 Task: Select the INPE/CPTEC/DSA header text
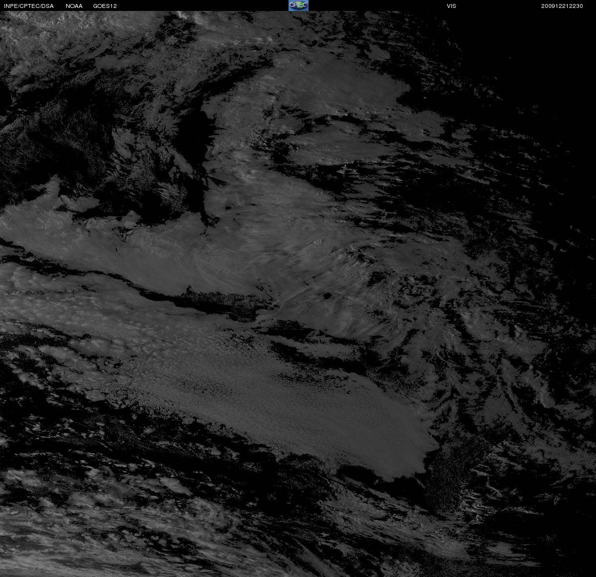pos(29,6)
